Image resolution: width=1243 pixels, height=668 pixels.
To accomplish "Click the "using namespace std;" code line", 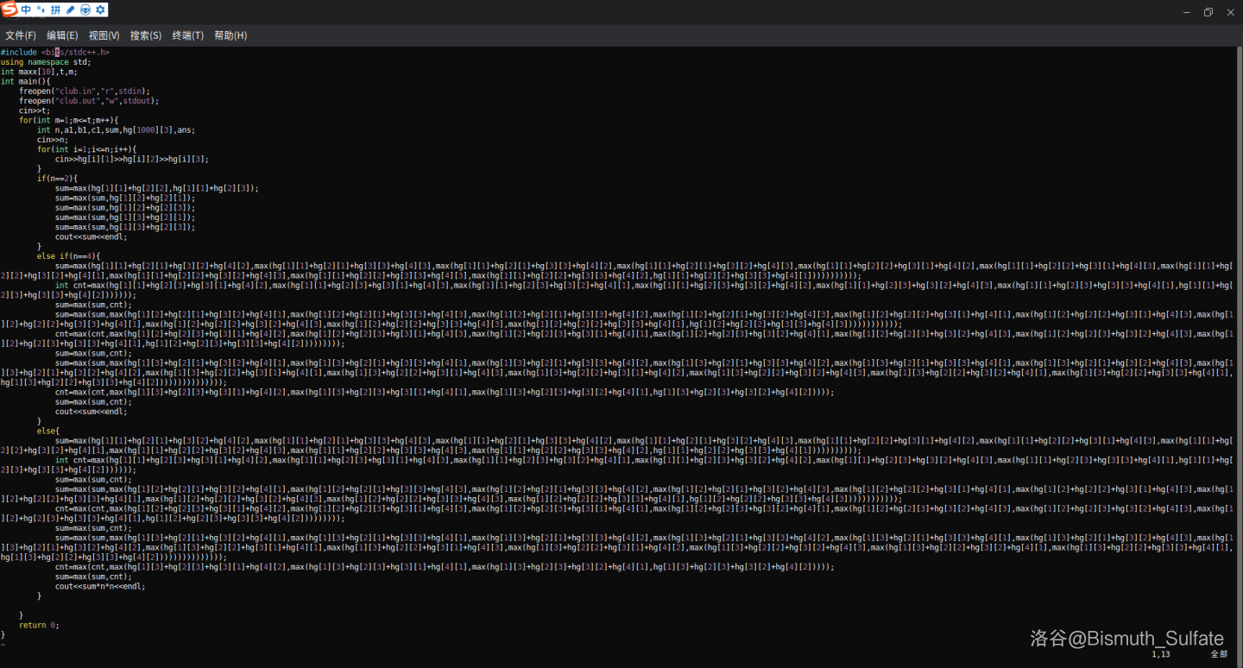I will 45,62.
